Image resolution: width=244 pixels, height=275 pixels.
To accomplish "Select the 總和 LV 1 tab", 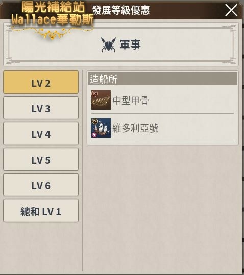I will point(41,211).
